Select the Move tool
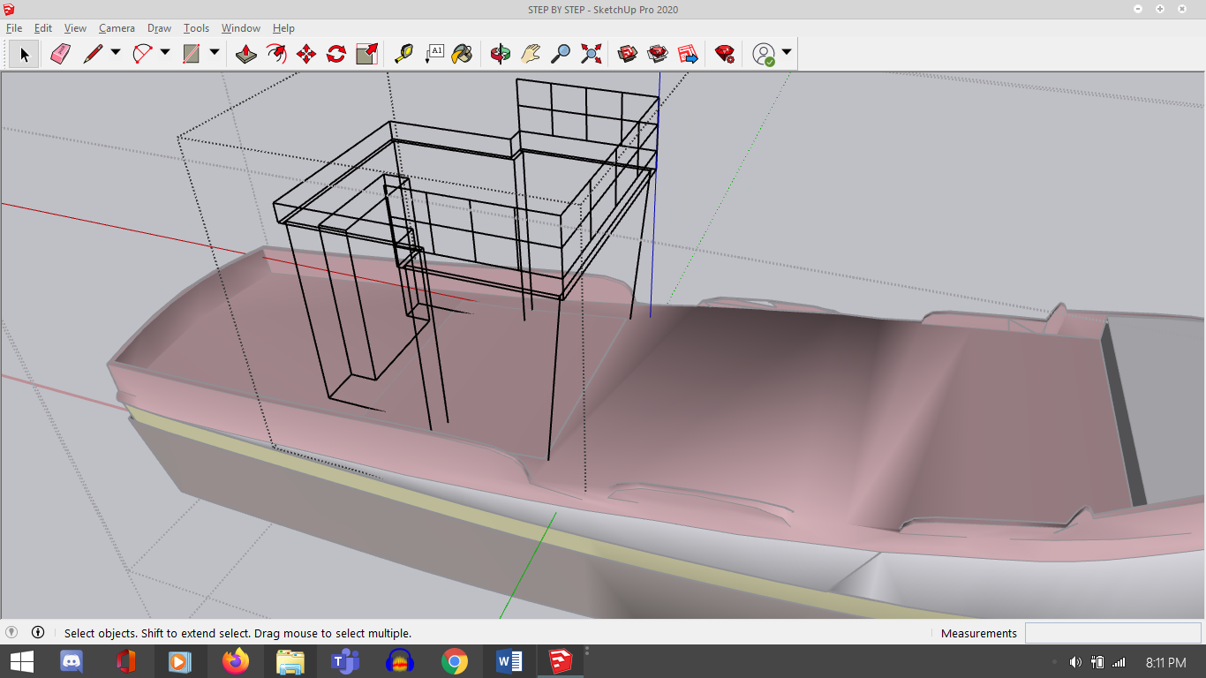1206x678 pixels. click(x=306, y=55)
